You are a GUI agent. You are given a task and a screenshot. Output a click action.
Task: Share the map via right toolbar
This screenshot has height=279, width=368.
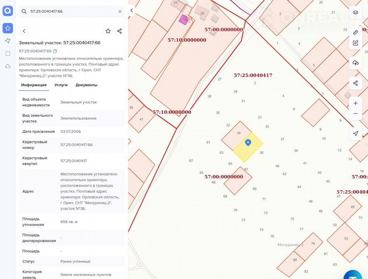click(355, 83)
